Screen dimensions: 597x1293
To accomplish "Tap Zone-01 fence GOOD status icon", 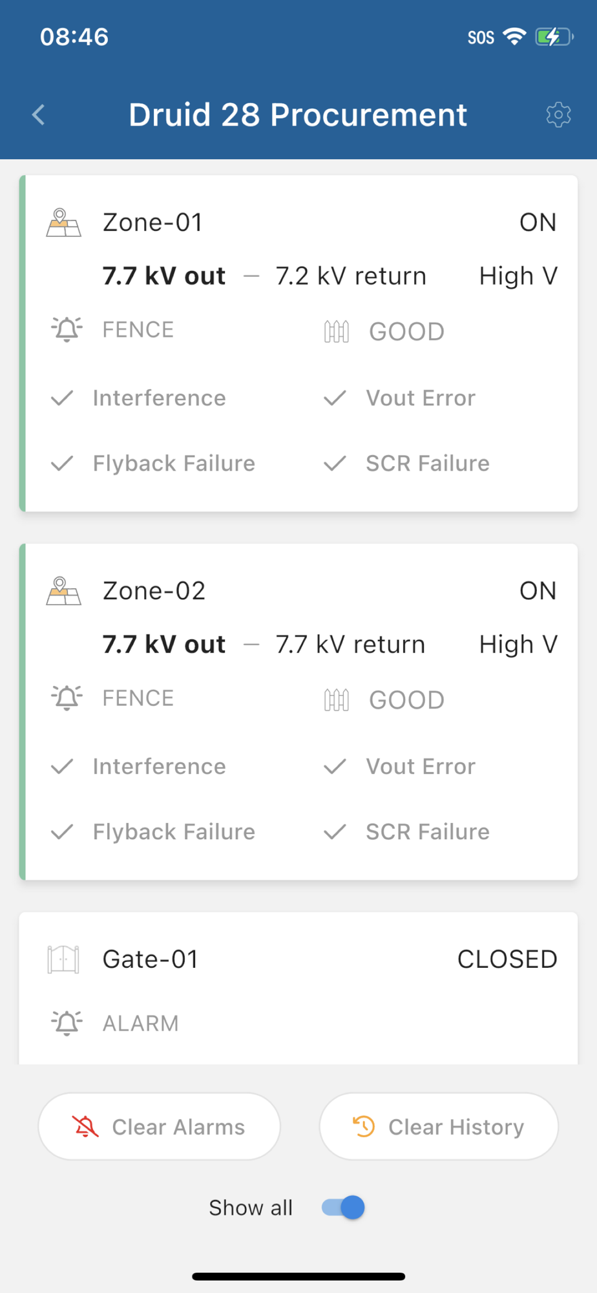I will 336,332.
